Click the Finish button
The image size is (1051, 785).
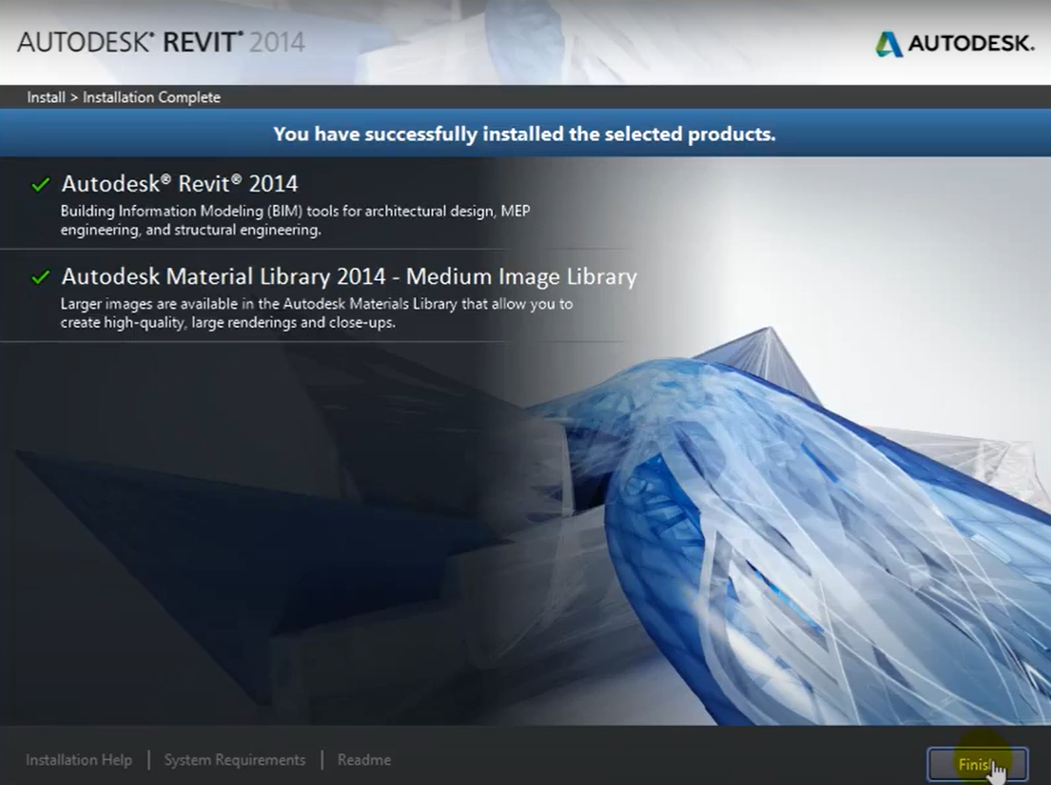976,763
